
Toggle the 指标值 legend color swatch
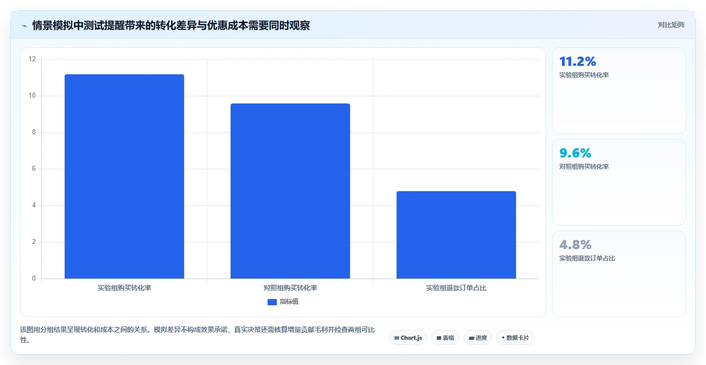pyautogui.click(x=272, y=302)
